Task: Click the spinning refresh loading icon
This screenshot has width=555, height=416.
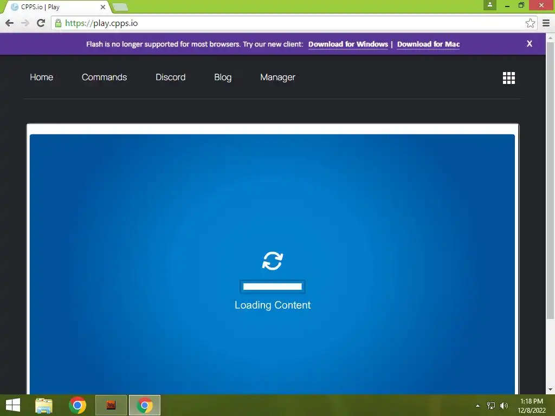Action: [272, 261]
